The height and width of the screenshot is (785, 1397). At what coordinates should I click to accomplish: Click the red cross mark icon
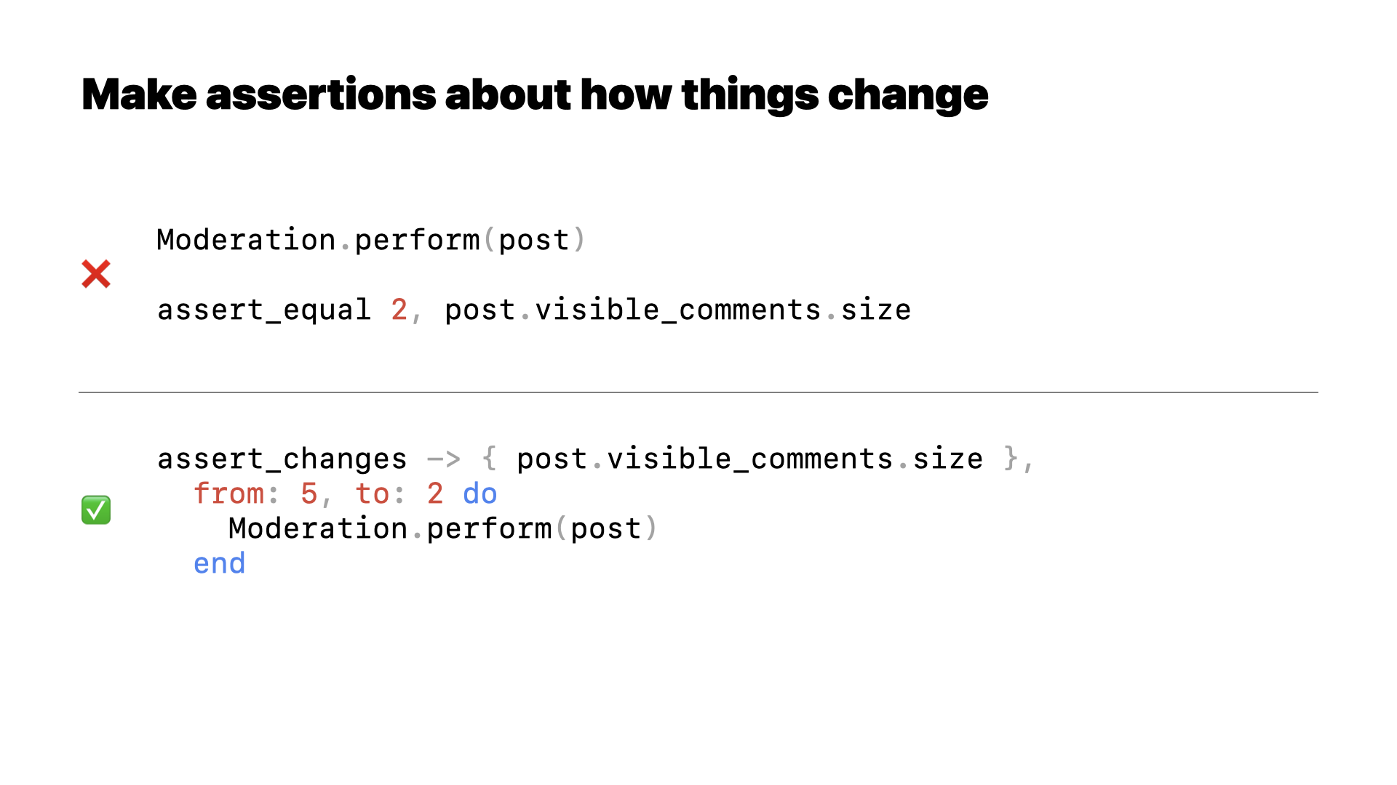coord(96,274)
